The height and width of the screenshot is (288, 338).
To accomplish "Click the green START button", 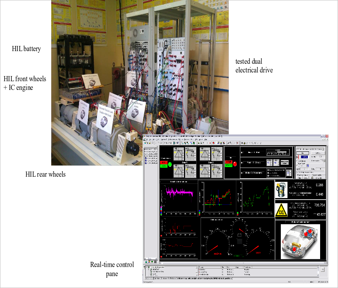I will tap(228, 166).
